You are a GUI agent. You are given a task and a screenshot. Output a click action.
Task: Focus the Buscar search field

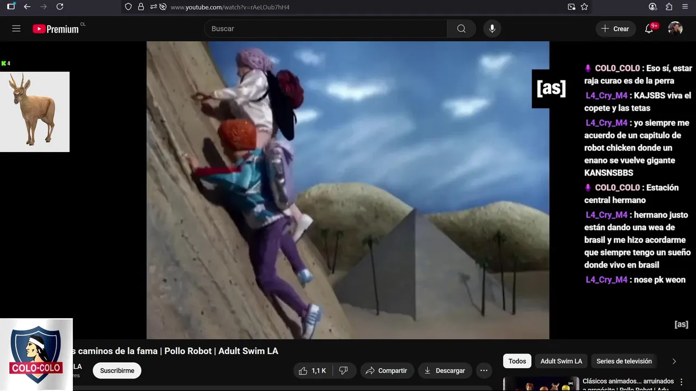(x=326, y=29)
